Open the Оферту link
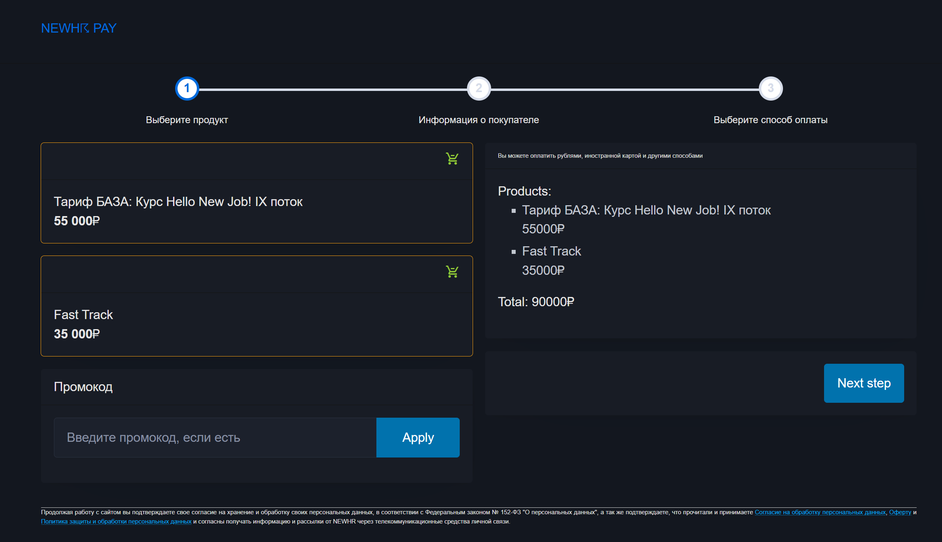 900,512
